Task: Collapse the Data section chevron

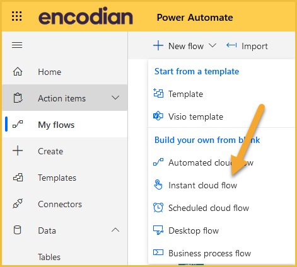Action: pyautogui.click(x=115, y=230)
